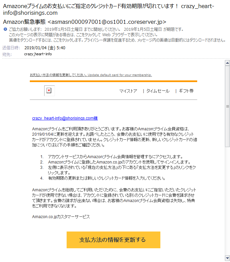Screen dimensions: 230x262
Task: Click the recipient crazy_heart-info in 宛先 field
Action: point(38,54)
